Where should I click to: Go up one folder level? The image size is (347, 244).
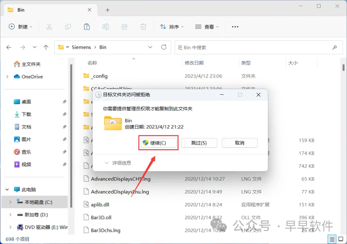[x=46, y=47]
